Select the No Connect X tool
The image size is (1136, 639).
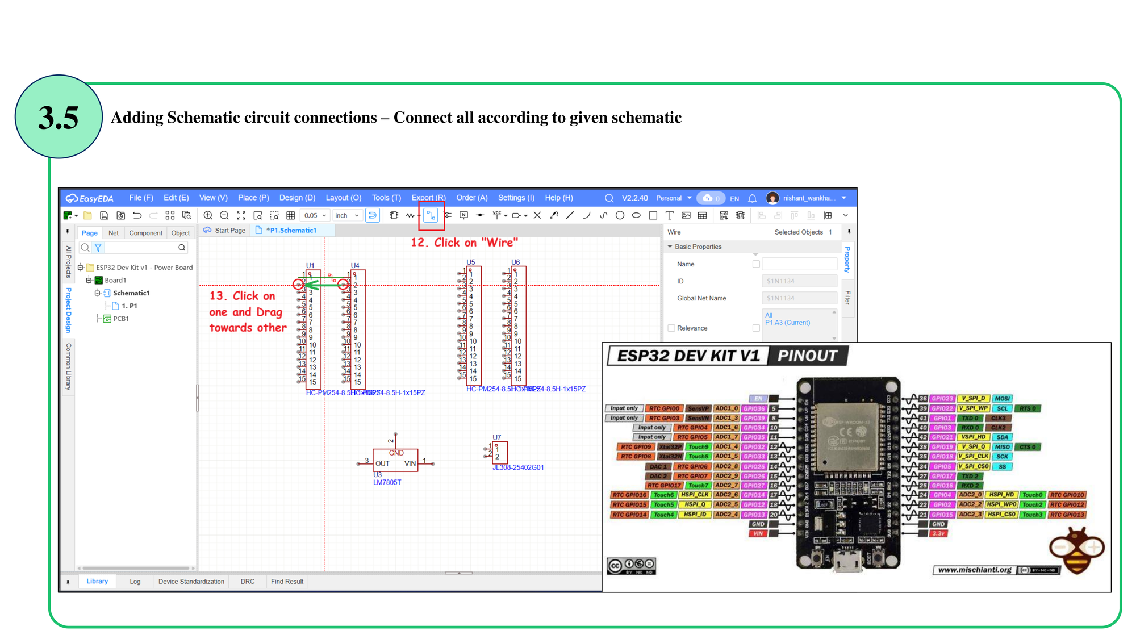[x=537, y=215]
